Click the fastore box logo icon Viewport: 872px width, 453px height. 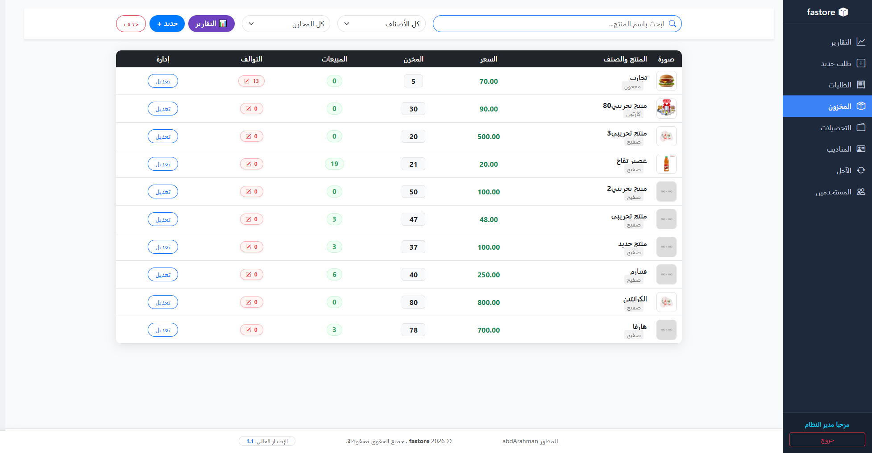843,12
